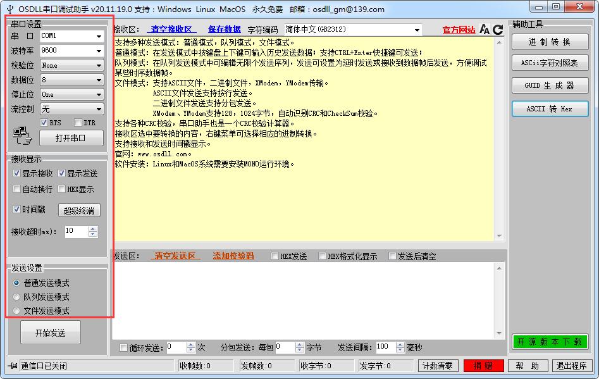Toggle the RTS checkbox
The width and height of the screenshot is (599, 379).
[x=44, y=122]
